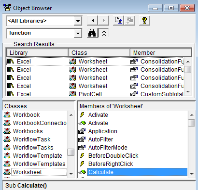Click the Copy to Clipboard icon
The image size is (198, 190).
tap(118, 21)
